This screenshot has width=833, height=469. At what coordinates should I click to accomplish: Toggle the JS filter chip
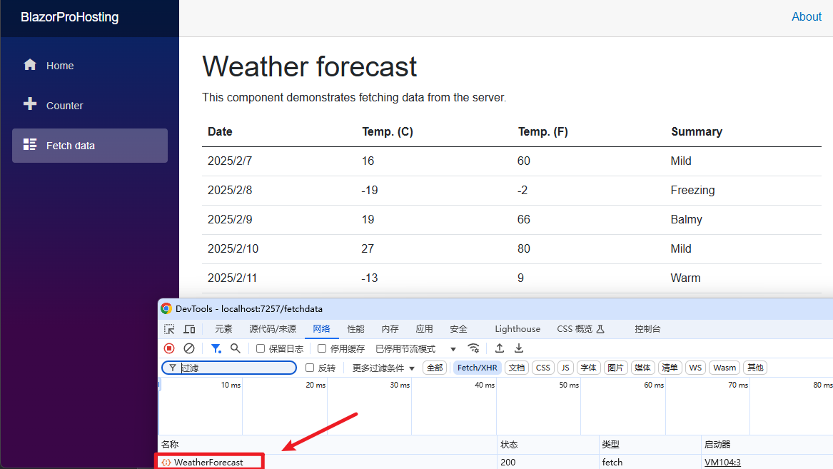click(565, 368)
